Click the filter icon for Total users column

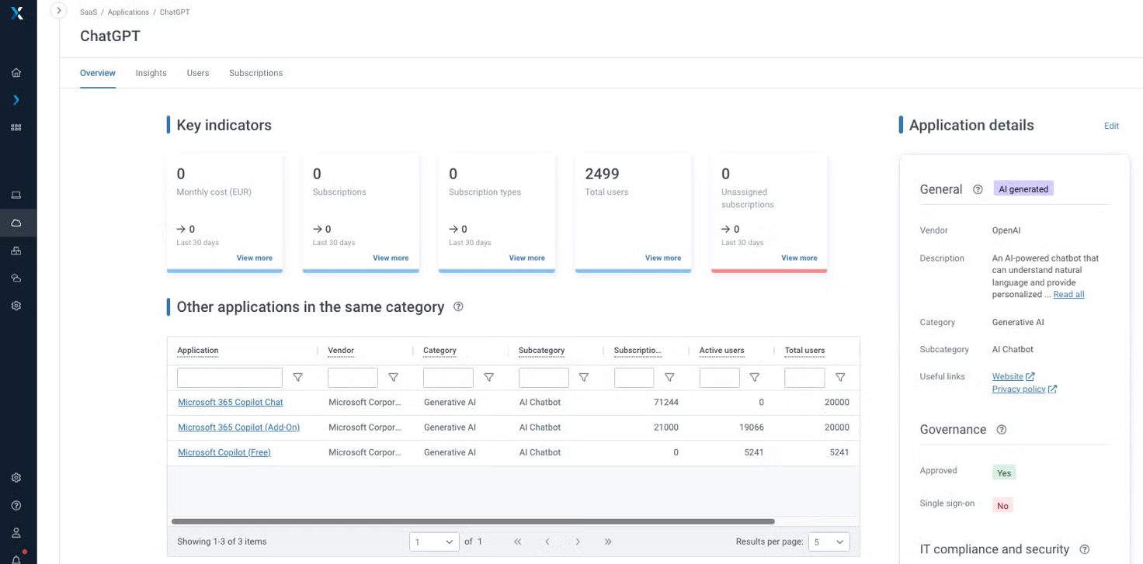pyautogui.click(x=840, y=378)
